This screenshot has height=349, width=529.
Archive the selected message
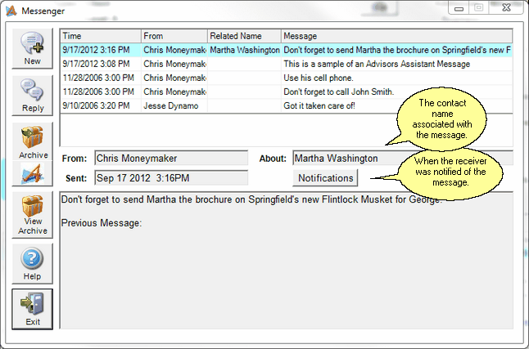tap(33, 141)
